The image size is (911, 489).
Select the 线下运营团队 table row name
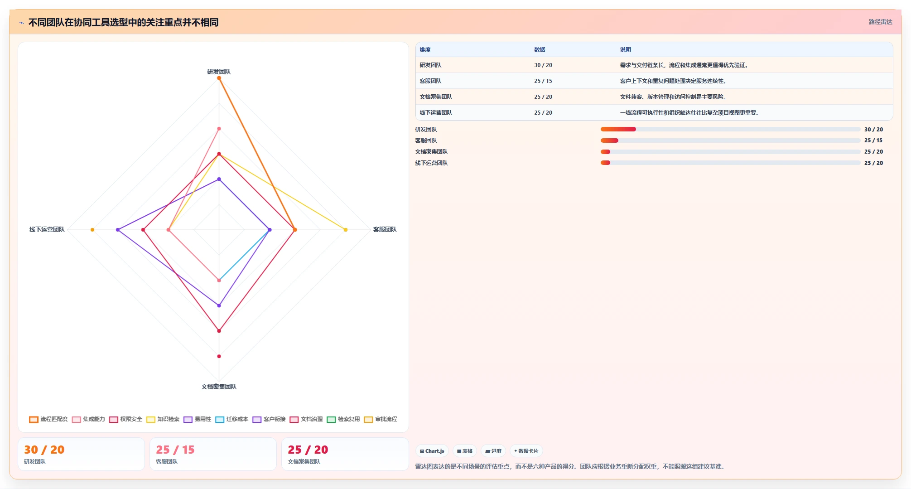(x=436, y=113)
